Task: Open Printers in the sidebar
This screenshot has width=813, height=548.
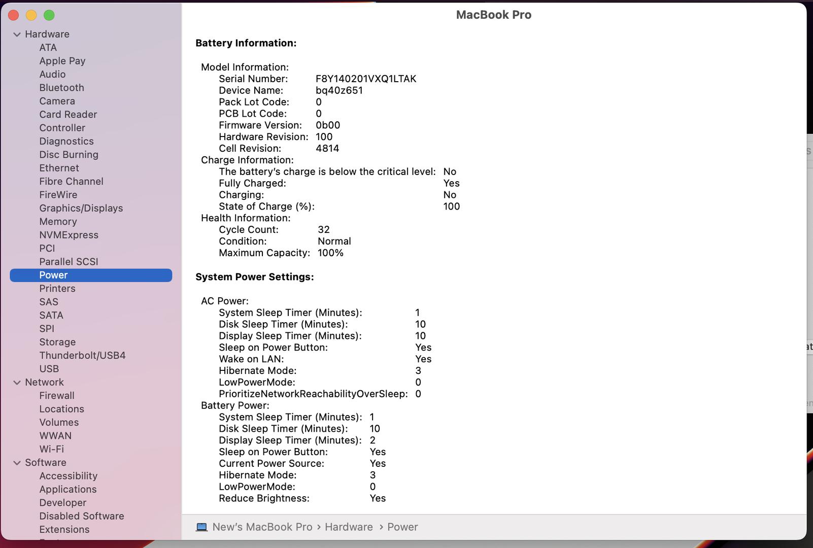Action: [57, 289]
